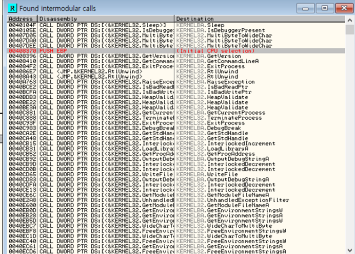
Task: Click the R icon in the title bar
Action: click(12, 8)
